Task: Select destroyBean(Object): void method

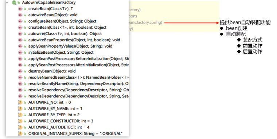Action: point(52,71)
